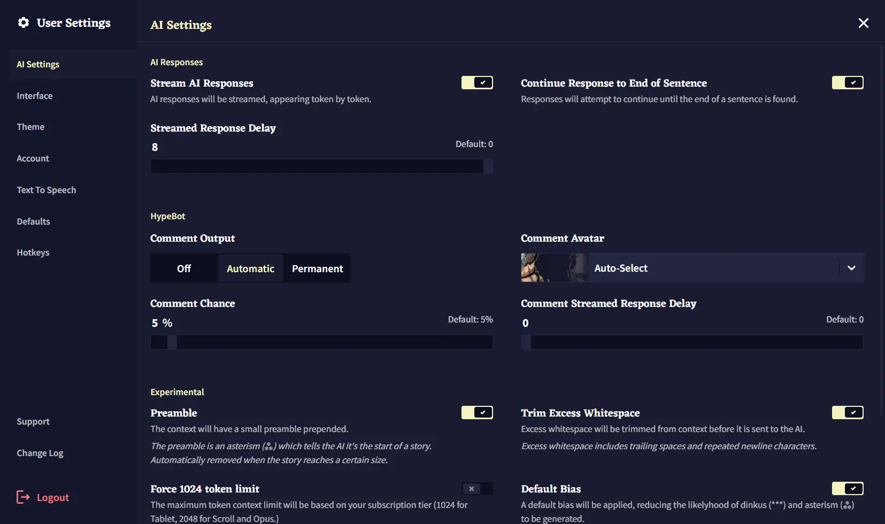The height and width of the screenshot is (524, 885).
Task: Disable the Preamble experimental feature
Action: [x=476, y=412]
